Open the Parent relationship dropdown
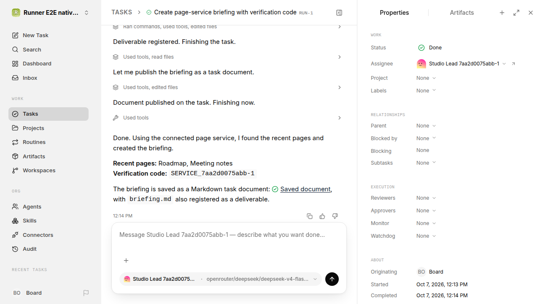Viewport: 540px width, 304px height. tap(426, 126)
